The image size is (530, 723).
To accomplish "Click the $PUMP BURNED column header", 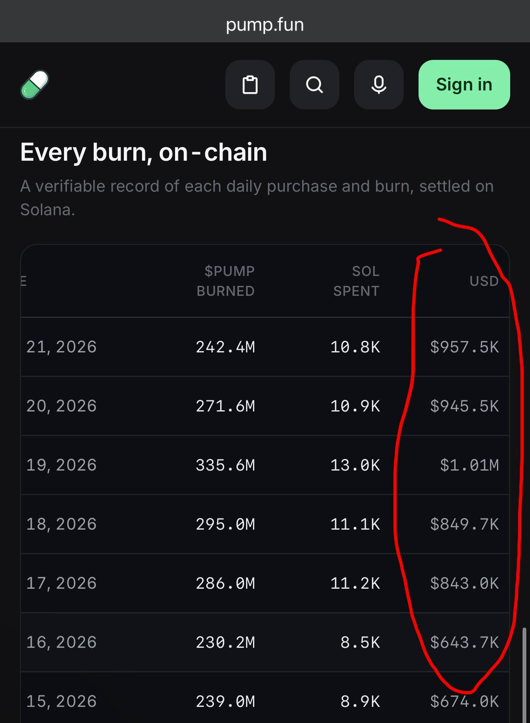I will (x=226, y=281).
